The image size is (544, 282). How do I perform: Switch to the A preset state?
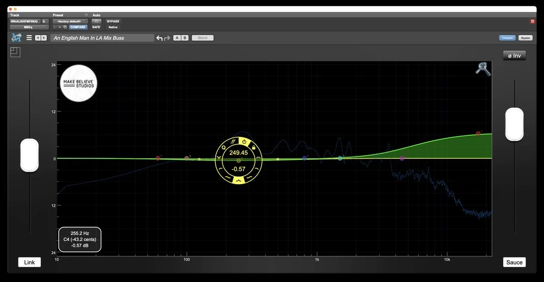coord(177,38)
